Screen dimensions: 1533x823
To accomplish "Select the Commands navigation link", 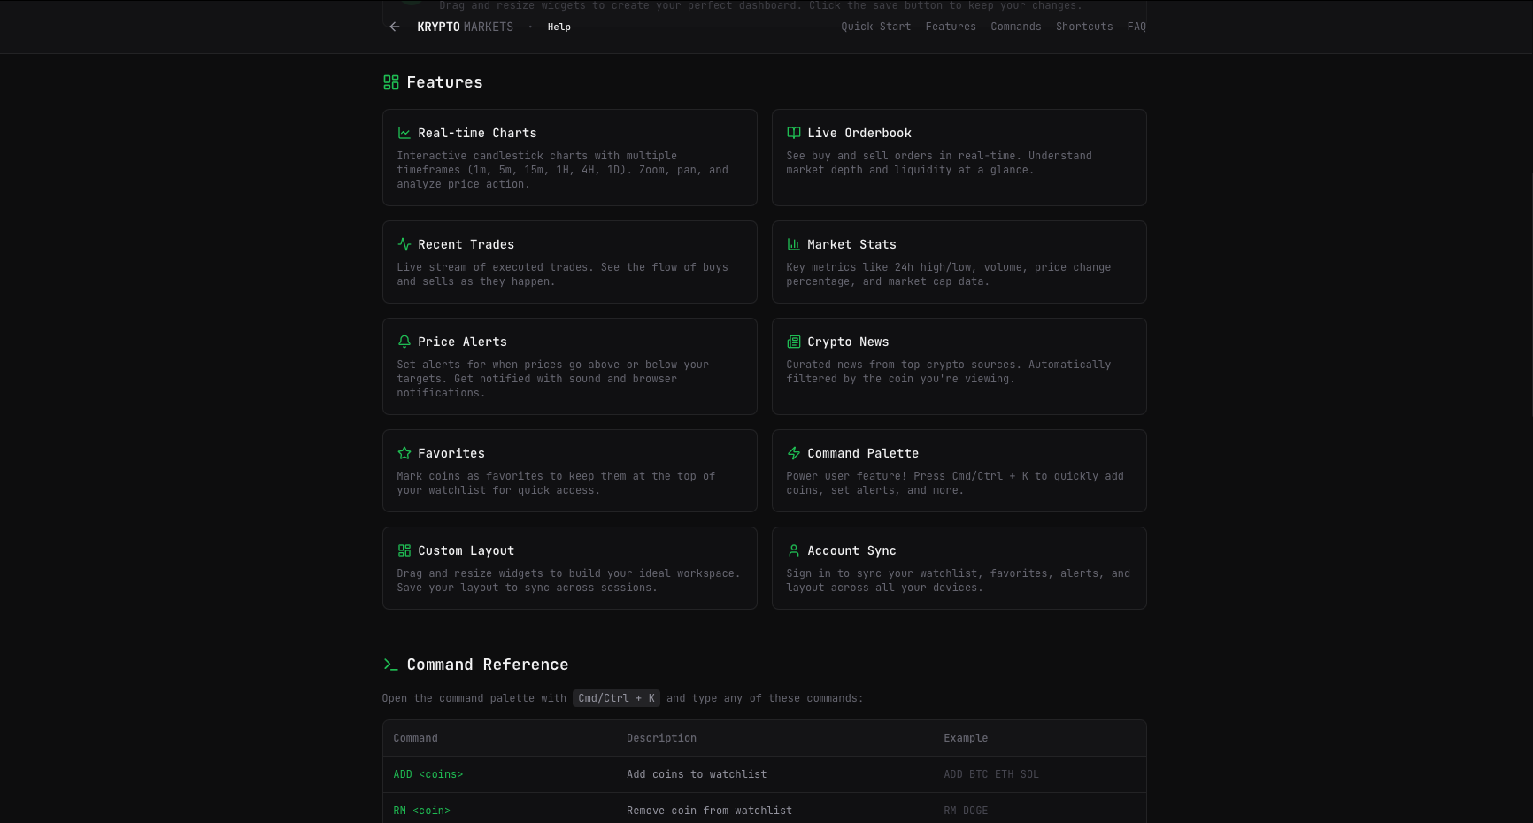I will [x=1015, y=27].
